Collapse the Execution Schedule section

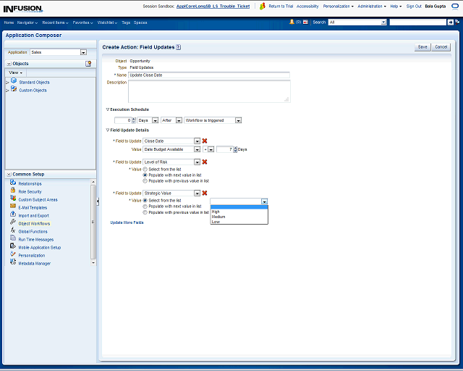[108, 109]
